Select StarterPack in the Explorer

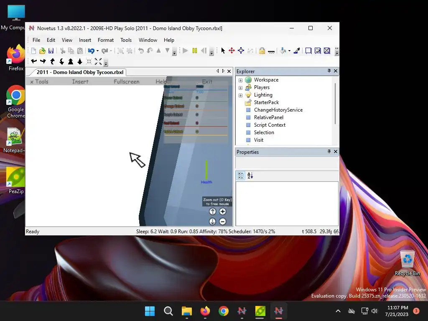[x=266, y=102]
